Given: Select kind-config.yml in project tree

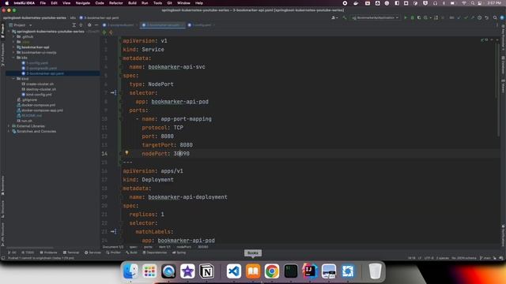Looking at the screenshot, I should 39,95.
